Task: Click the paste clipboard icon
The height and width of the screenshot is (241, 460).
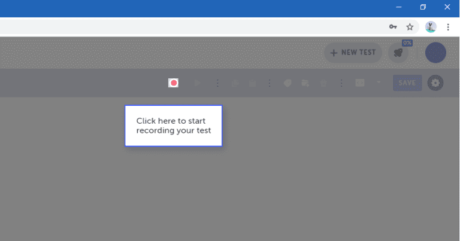Action: tap(252, 83)
